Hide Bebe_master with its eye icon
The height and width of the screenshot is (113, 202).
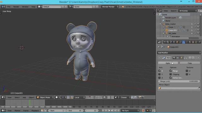pos(192,24)
